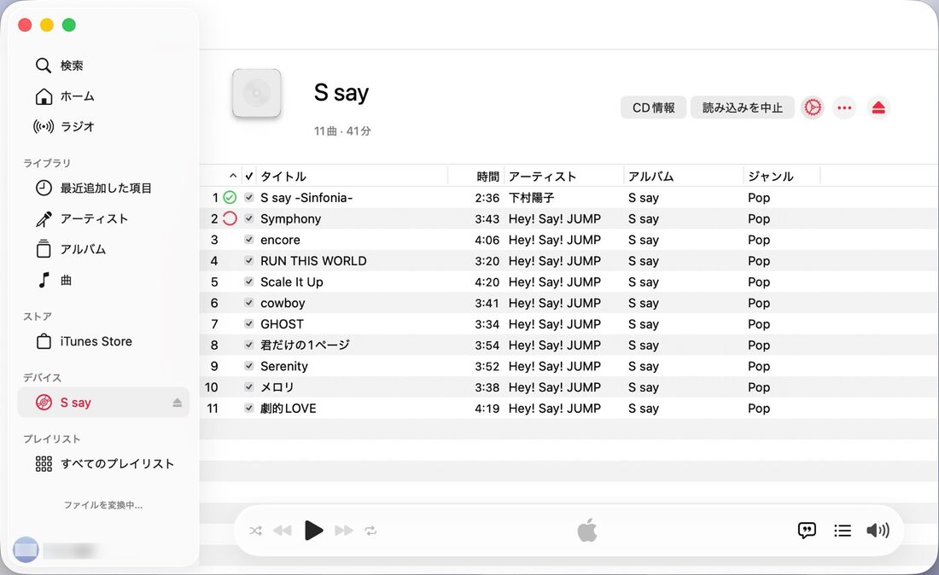The width and height of the screenshot is (939, 575).
Task: Click the checkmark column header
Action: click(249, 177)
